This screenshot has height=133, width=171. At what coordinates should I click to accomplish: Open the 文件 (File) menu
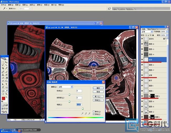3,5
